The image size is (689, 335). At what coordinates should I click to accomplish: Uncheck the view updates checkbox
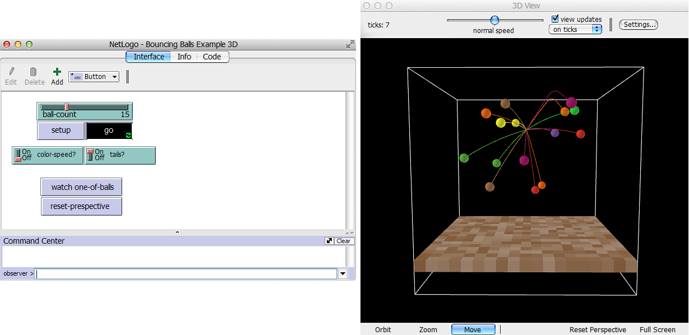555,19
